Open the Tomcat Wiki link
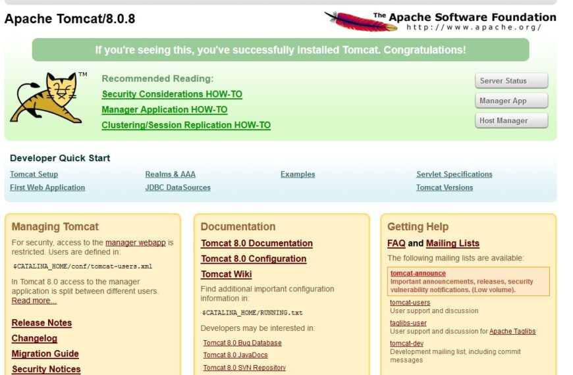 click(226, 274)
